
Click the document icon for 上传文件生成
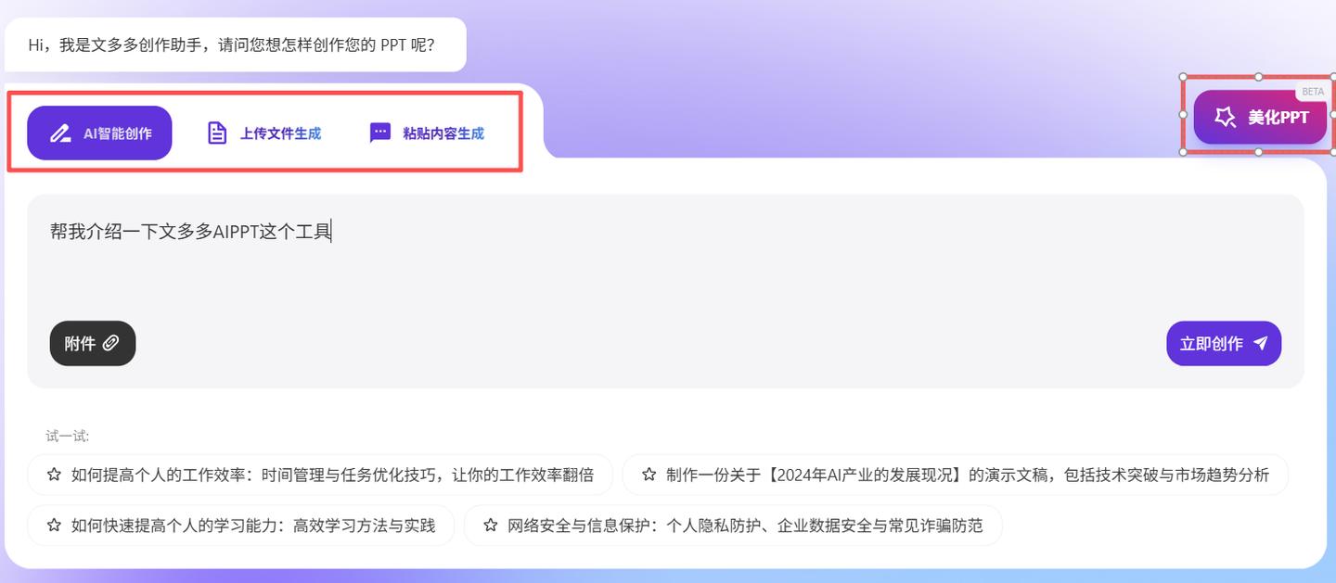pyautogui.click(x=216, y=133)
